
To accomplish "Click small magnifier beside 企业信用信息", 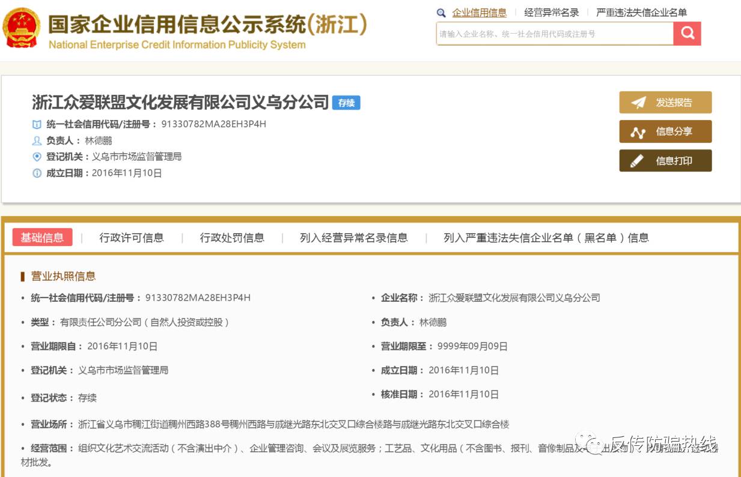I will click(x=441, y=13).
